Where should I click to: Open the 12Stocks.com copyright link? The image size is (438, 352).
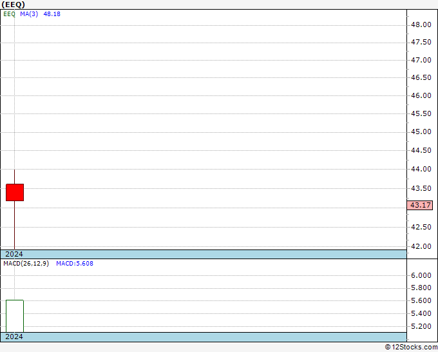click(x=411, y=347)
